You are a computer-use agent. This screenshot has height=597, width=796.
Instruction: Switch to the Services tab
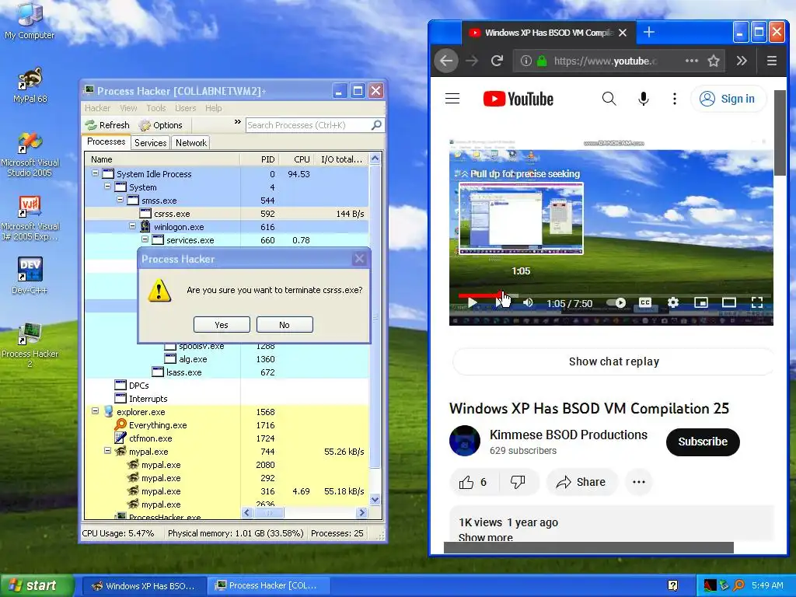pos(150,143)
